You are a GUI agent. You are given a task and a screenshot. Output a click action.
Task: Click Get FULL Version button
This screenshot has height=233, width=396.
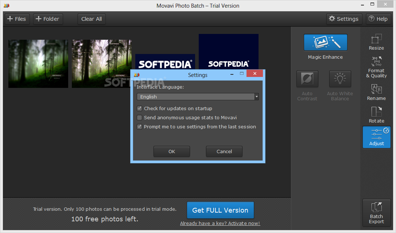click(x=221, y=210)
